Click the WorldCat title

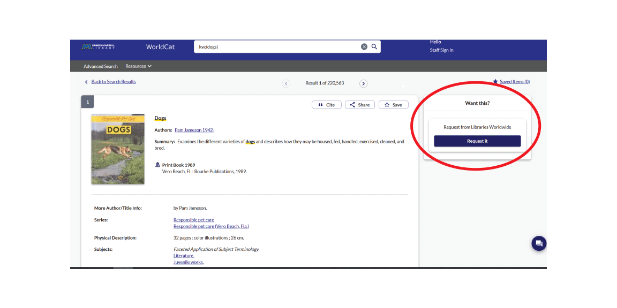160,47
